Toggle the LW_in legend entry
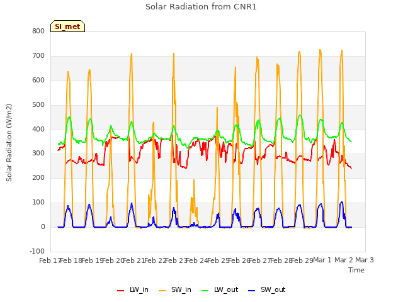Screen dimensions: 403x302 pos(133,290)
